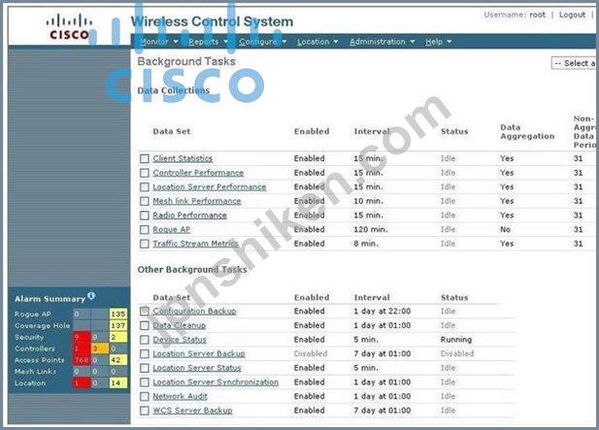The image size is (599, 430).
Task: Open the Location Server Backup link
Action: coord(199,354)
